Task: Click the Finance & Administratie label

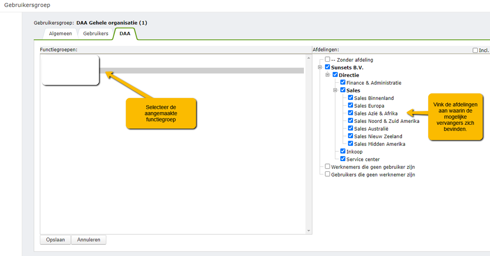Action: click(374, 83)
